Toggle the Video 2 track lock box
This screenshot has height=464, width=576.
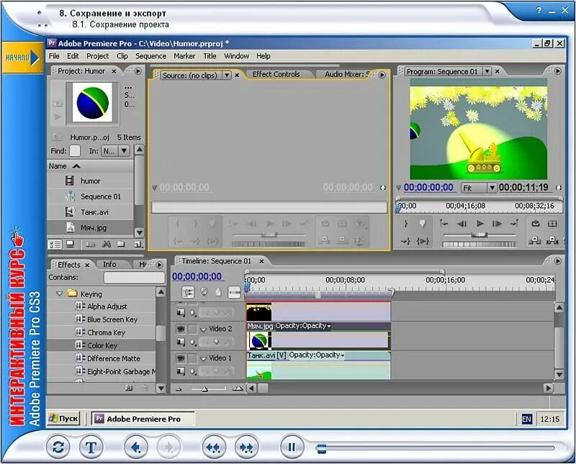click(192, 329)
